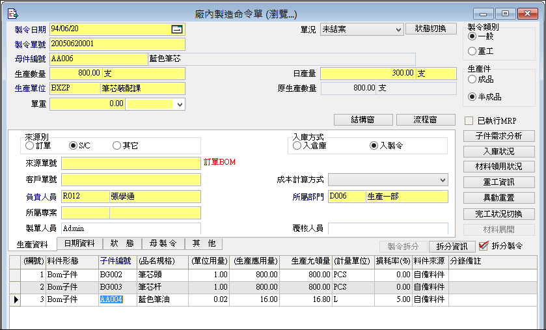546x330 pixels.
Task: Click the 來源單號 input field
Action: (x=131, y=163)
